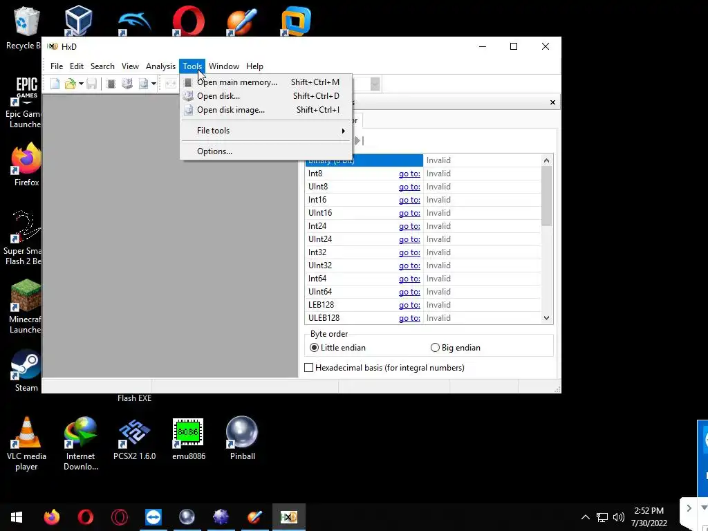The width and height of the screenshot is (708, 531).
Task: Enable the Hexadecimal basis checkbox
Action: (309, 368)
